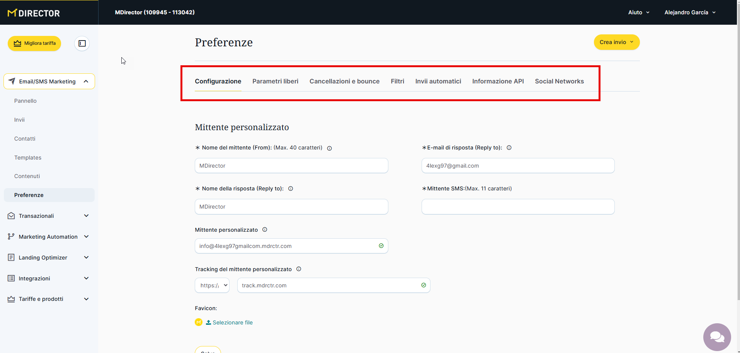Screen dimensions: 740x353
Task: Open the Alejandro García account menu
Action: [x=690, y=12]
